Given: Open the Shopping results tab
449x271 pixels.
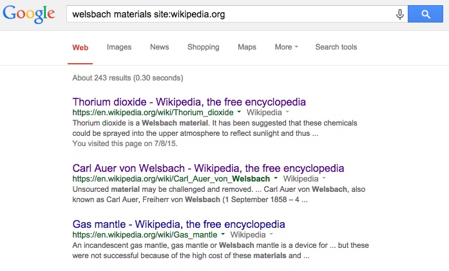Looking at the screenshot, I should click(x=204, y=47).
